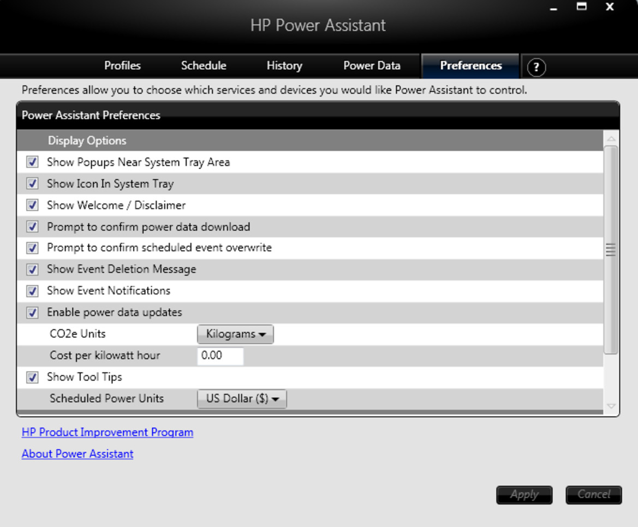Uncheck Enable power data updates
Image resolution: width=638 pixels, height=527 pixels.
tap(33, 313)
